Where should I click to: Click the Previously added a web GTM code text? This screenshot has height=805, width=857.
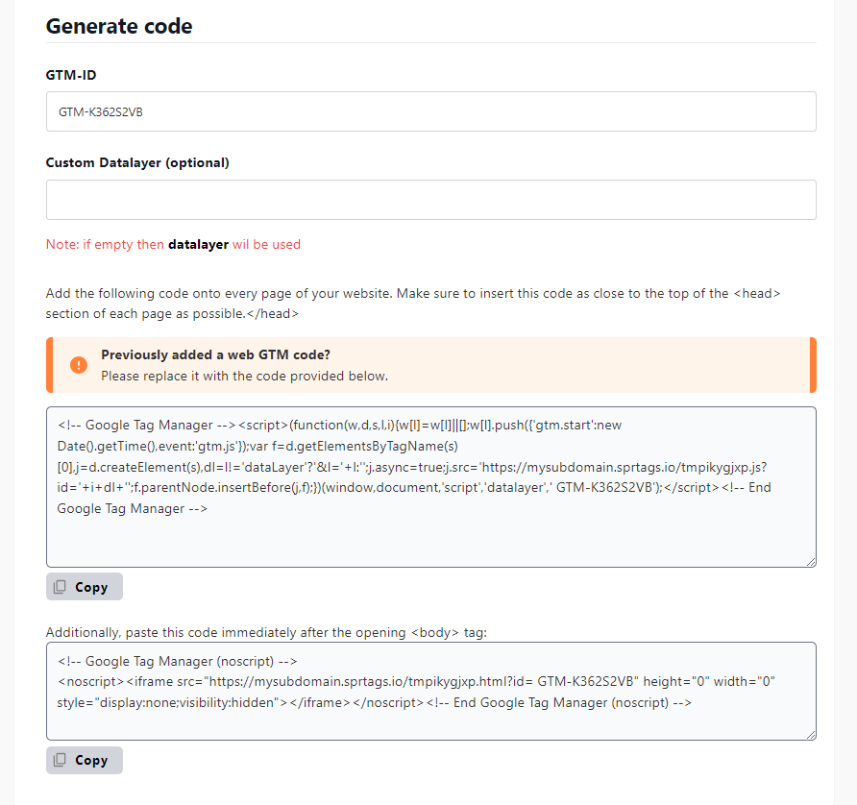pos(216,354)
